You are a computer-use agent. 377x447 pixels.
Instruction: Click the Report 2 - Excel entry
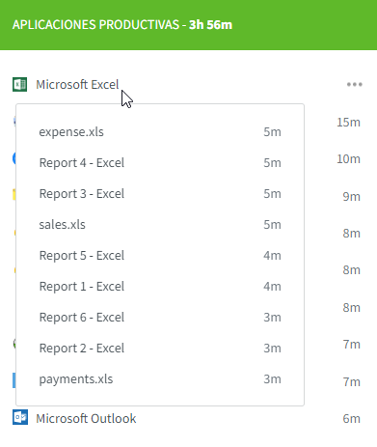click(82, 349)
